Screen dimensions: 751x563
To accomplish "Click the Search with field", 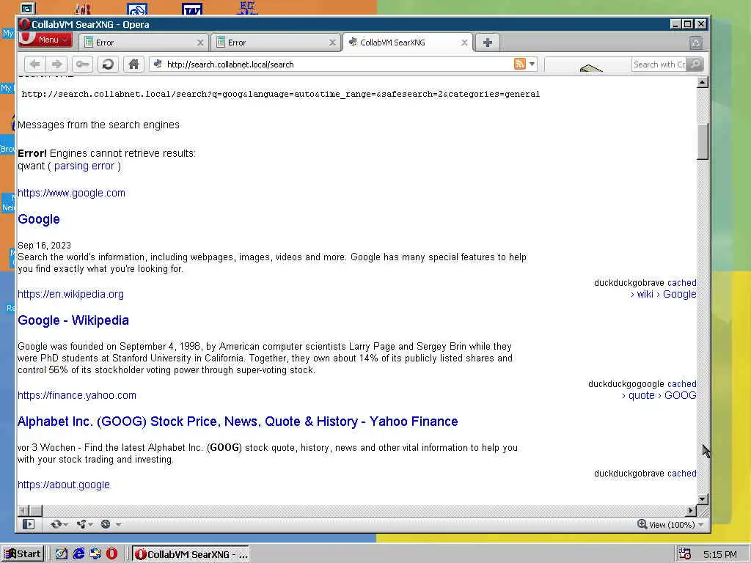I will (x=659, y=65).
